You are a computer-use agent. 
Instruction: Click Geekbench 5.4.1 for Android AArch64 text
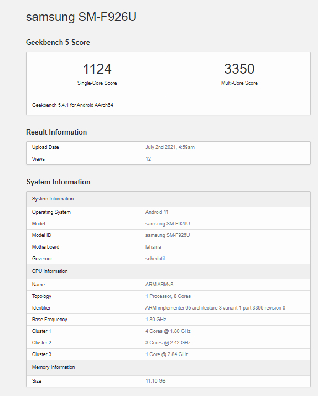click(x=72, y=105)
